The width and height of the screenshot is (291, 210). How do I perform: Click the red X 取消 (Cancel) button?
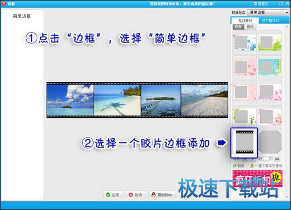click(x=136, y=194)
